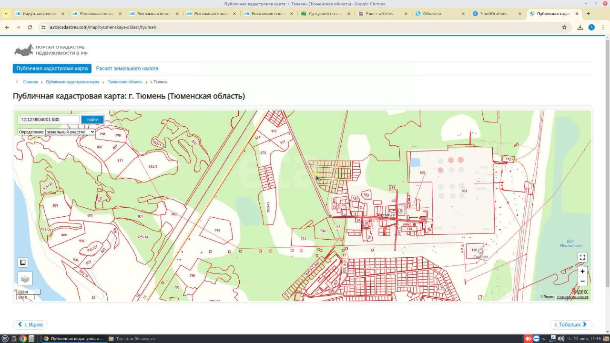This screenshot has height=343, width=610.
Task: Zoom out on the map
Action: tap(582, 281)
